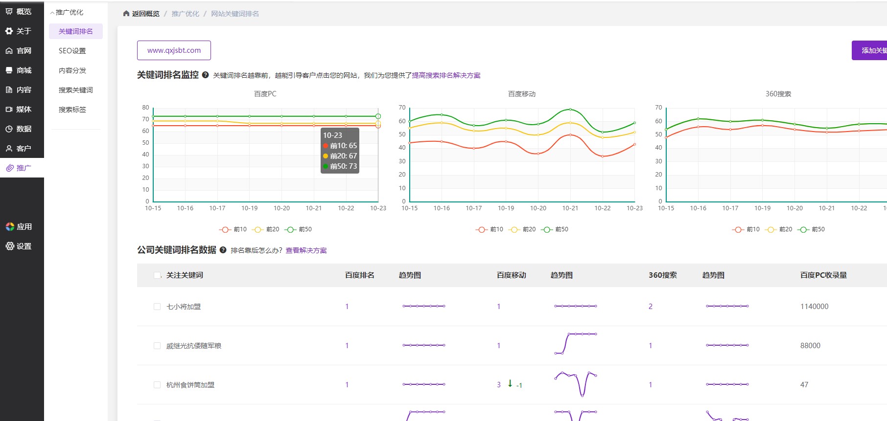Click the home icon beside 返回概览

point(126,14)
